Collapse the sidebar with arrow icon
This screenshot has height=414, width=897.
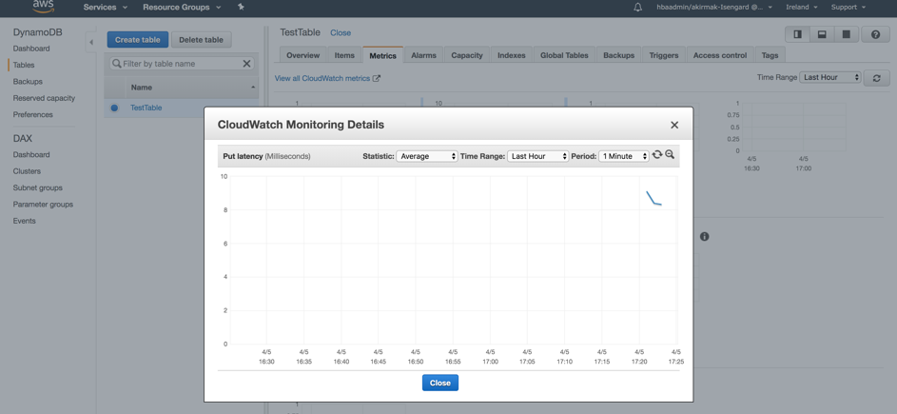tap(91, 43)
